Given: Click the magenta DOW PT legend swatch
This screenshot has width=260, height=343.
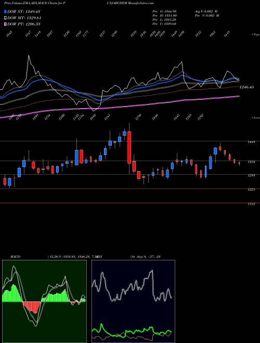Looking at the screenshot, I should [6, 24].
